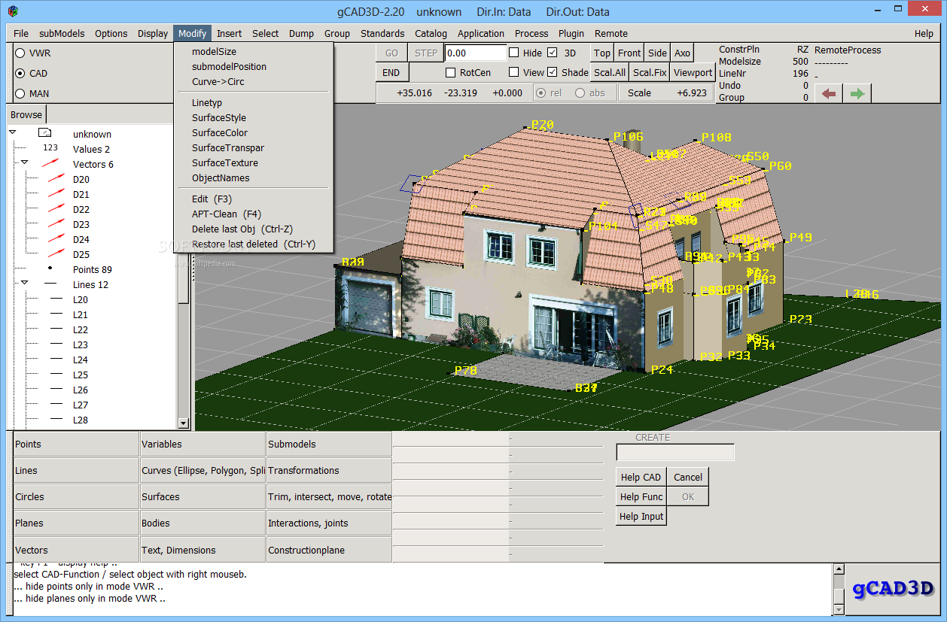Toggle the 3D checkbox
The height and width of the screenshot is (622, 947).
pyautogui.click(x=553, y=53)
